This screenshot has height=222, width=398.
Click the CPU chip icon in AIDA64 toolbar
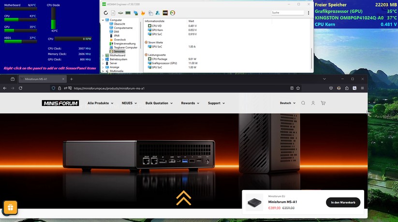pyautogui.click(x=120, y=13)
